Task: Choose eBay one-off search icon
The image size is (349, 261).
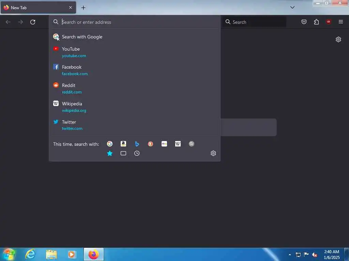Action: click(164, 144)
